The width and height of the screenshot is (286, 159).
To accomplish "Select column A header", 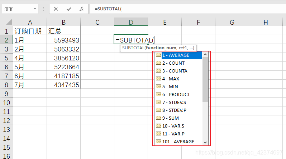I will 30,22.
